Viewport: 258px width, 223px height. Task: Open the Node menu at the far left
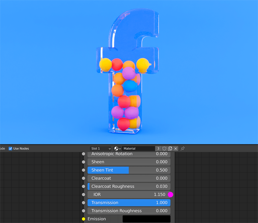tap(2, 148)
